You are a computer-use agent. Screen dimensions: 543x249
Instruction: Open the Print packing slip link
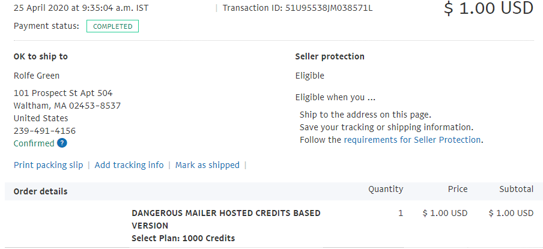[x=49, y=165]
